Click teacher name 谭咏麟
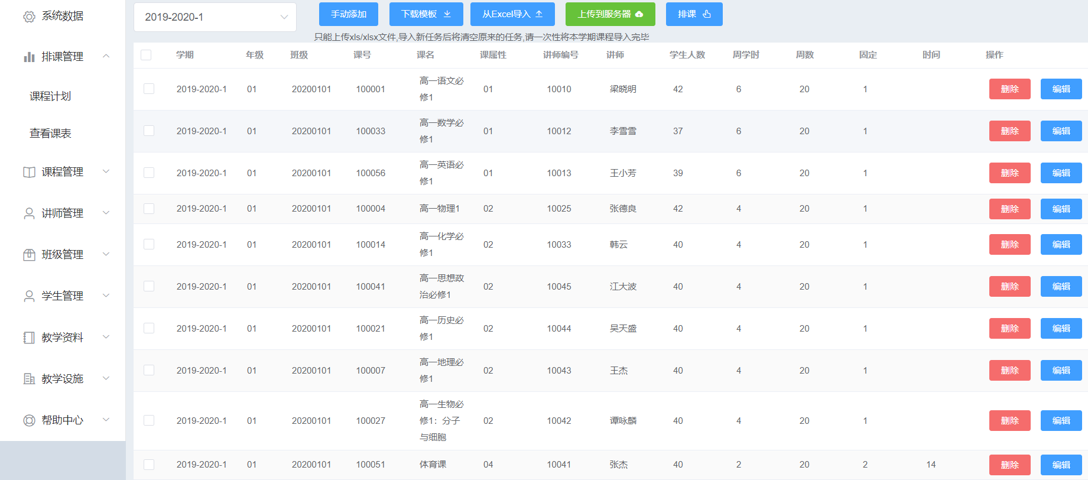Screen dimensions: 1088x480 tap(623, 421)
